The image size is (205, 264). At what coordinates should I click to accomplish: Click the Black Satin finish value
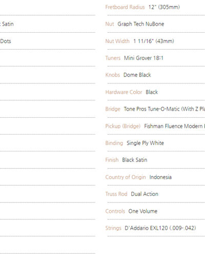pyautogui.click(x=135, y=160)
